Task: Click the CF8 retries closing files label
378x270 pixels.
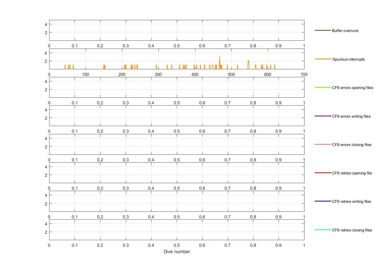Action: (x=352, y=230)
